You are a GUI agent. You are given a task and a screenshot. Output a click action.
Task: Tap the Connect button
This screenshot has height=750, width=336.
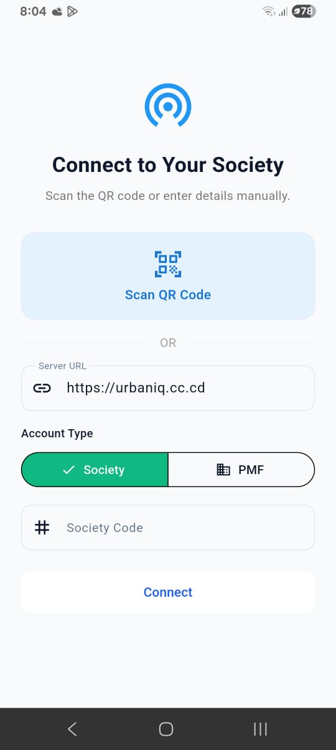[168, 592]
